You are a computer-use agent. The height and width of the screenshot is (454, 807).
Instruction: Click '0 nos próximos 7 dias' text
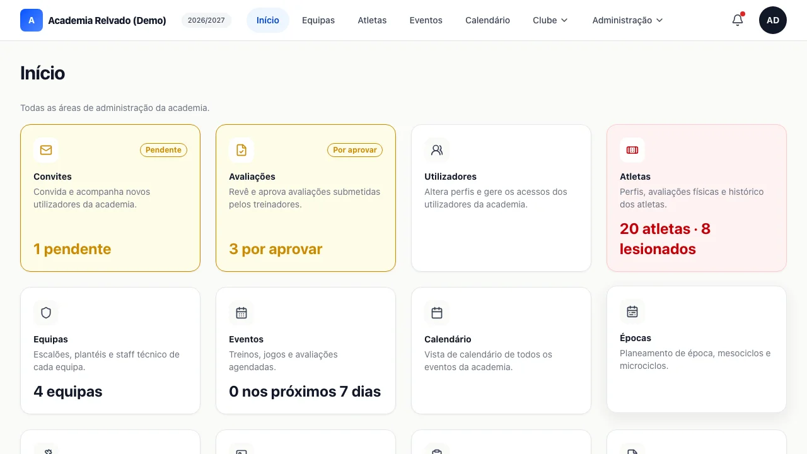(x=305, y=392)
